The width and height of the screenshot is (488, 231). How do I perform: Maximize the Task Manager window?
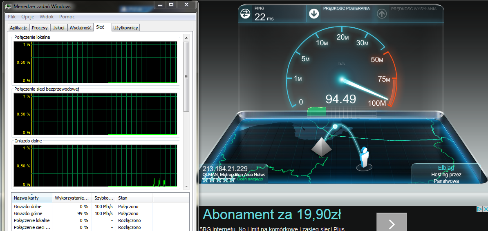coord(171,4)
